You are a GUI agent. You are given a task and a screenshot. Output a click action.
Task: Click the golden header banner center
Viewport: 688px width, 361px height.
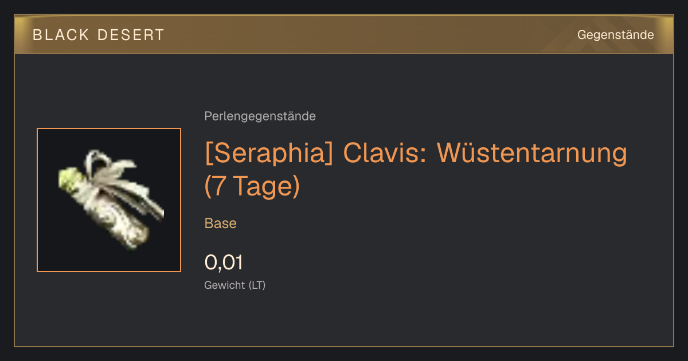pos(344,34)
